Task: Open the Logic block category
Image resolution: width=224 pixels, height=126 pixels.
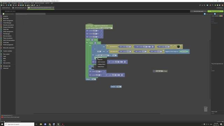Action: point(5,56)
